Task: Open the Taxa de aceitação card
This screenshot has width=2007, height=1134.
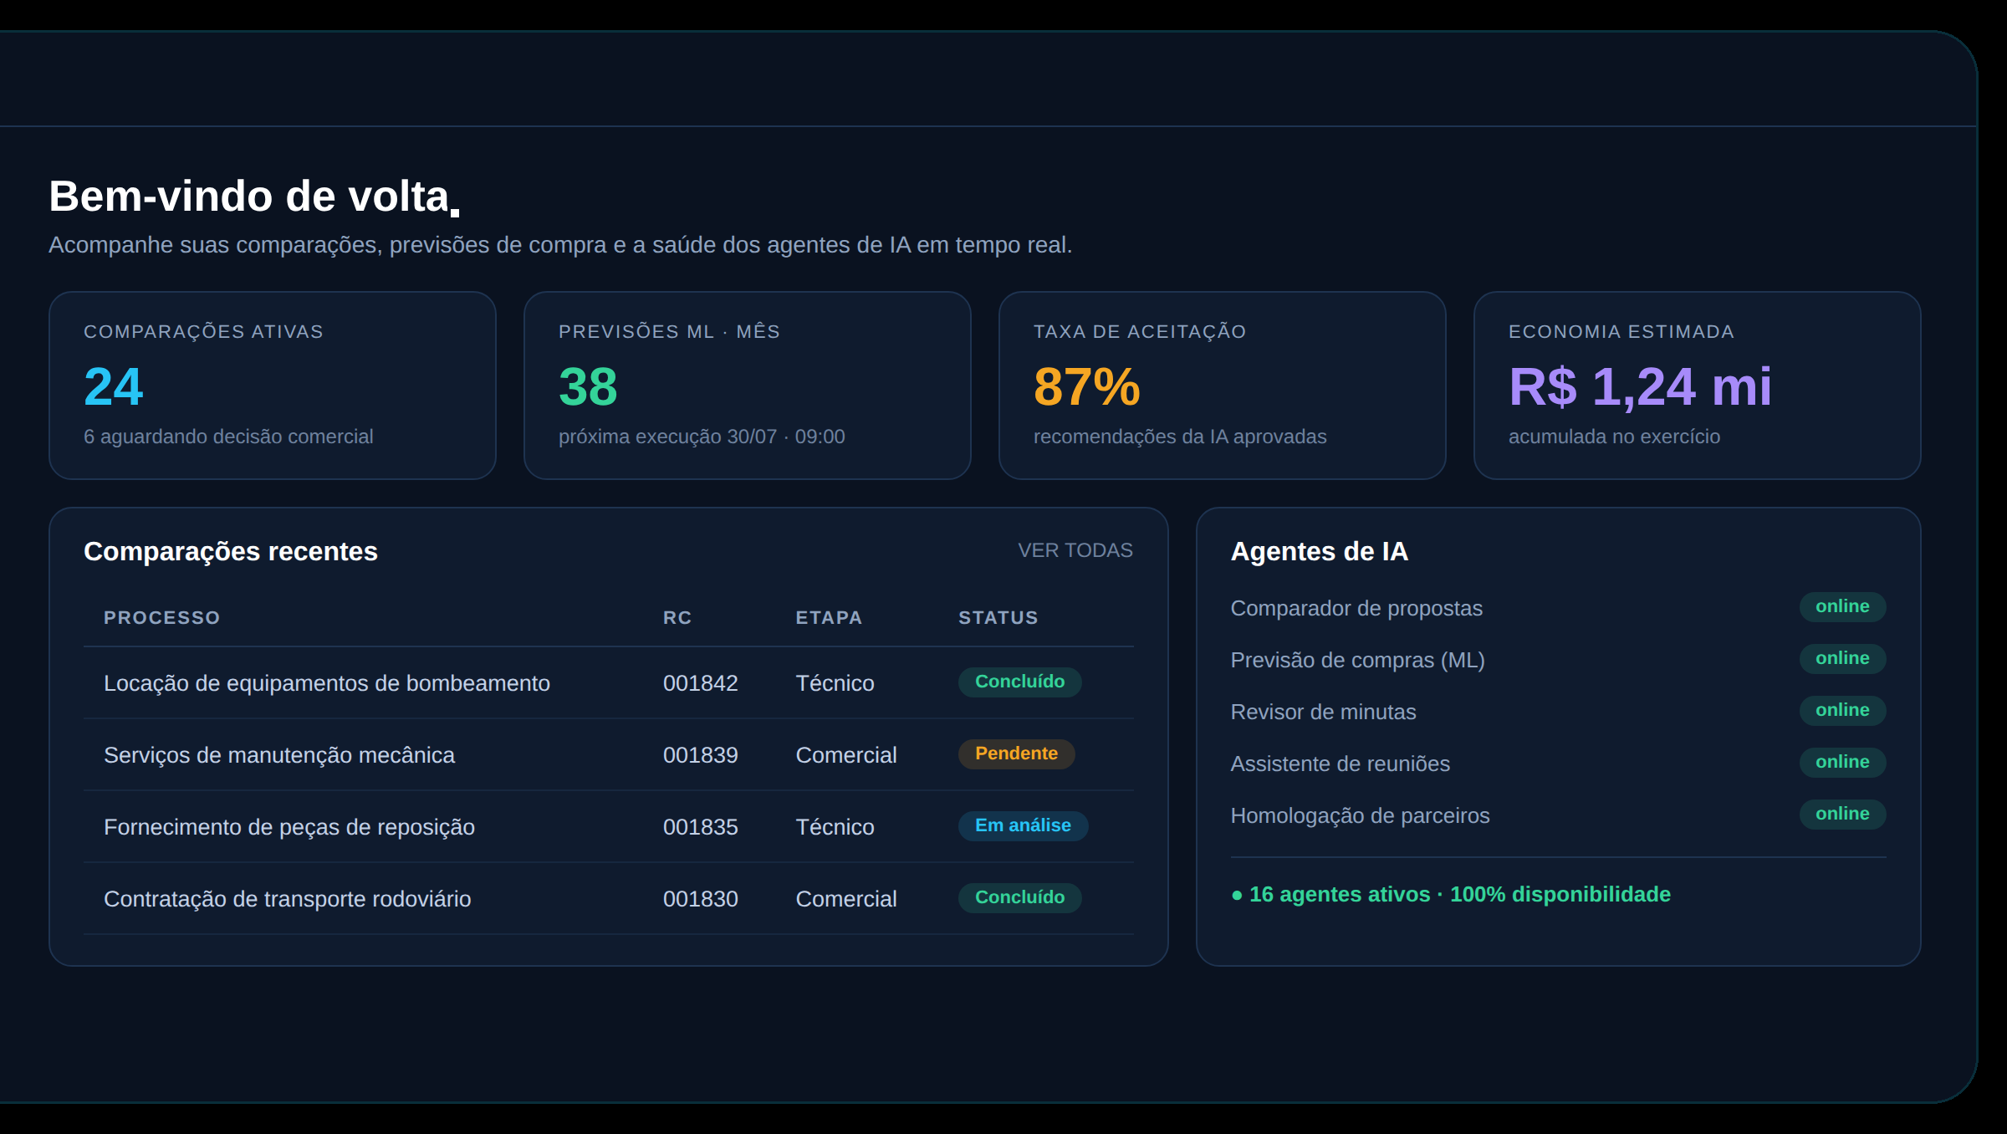Action: (x=1223, y=386)
